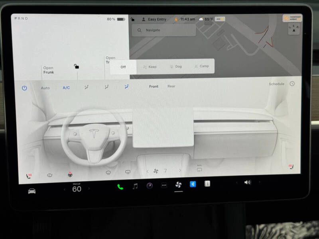The width and height of the screenshot is (319, 239).
Task: Tap the Navigate search field
Action: point(163,30)
